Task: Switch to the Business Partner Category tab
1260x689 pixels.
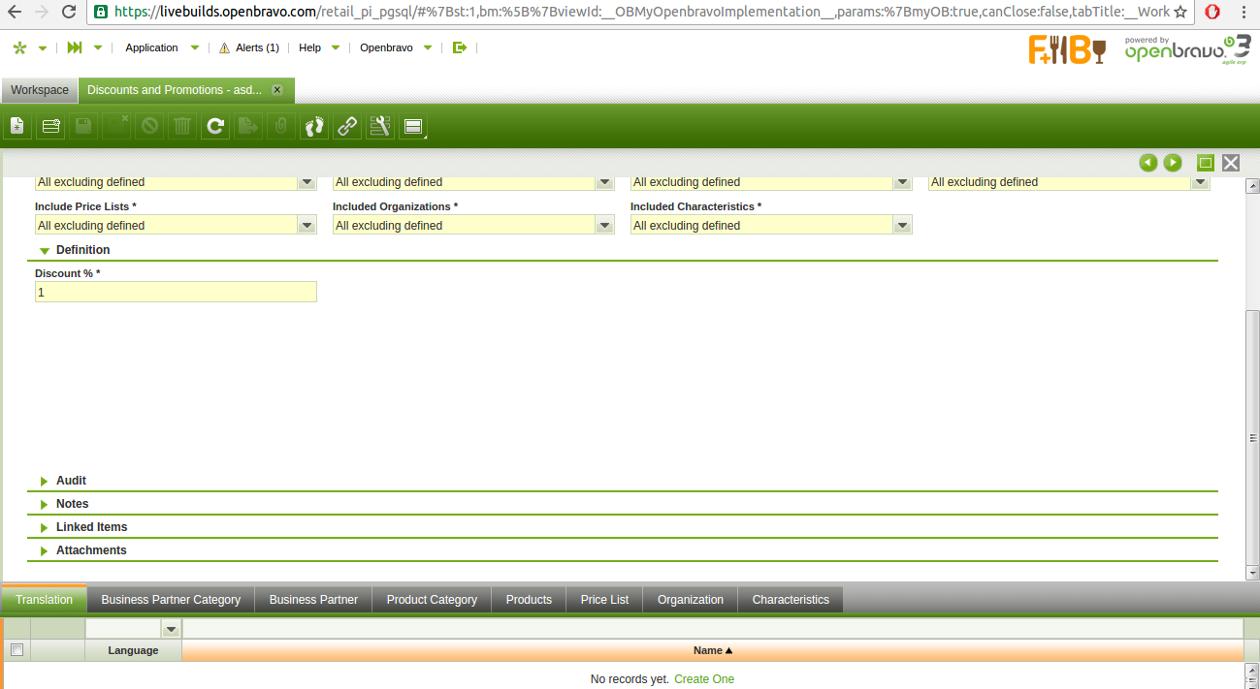Action: coord(171,600)
